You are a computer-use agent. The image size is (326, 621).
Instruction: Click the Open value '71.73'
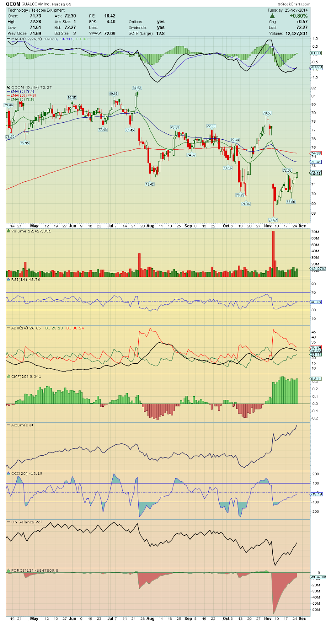(35, 16)
